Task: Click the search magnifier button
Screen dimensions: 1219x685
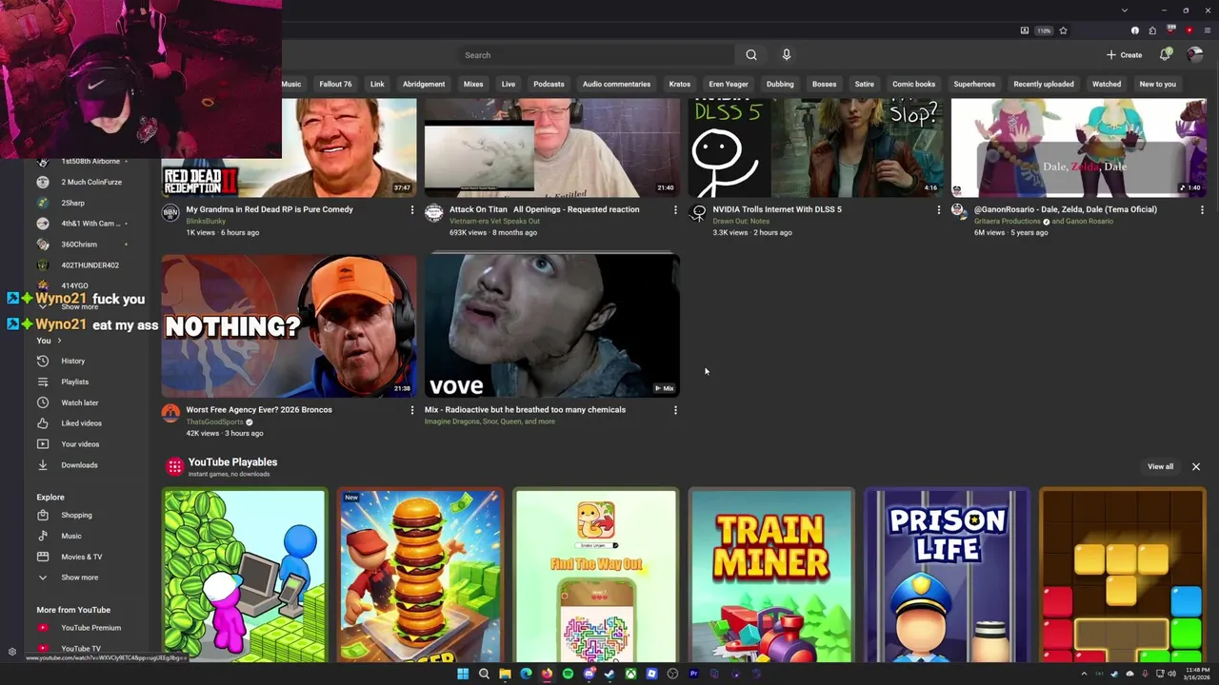Action: tap(751, 55)
